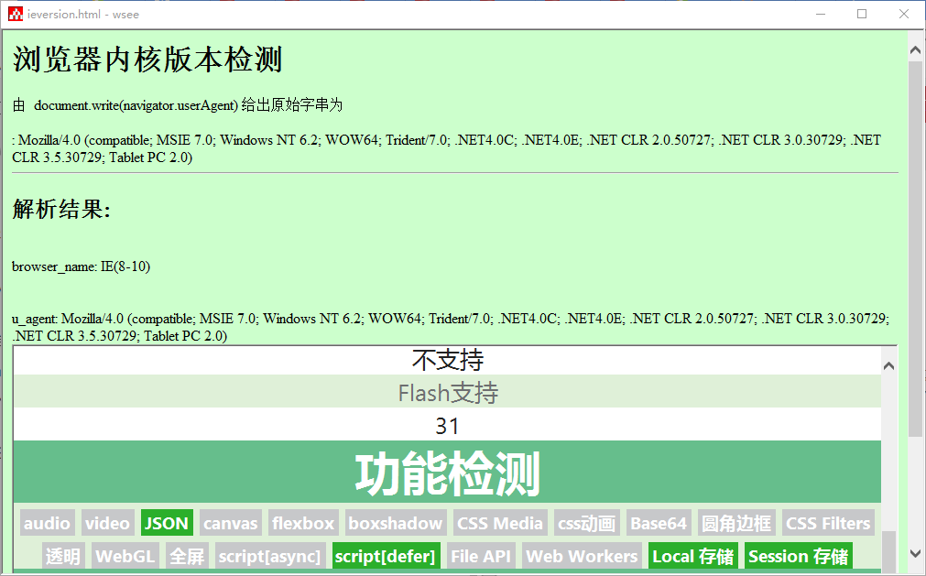Select the 全屏 feature badge
This screenshot has height=576, width=926.
coord(186,555)
